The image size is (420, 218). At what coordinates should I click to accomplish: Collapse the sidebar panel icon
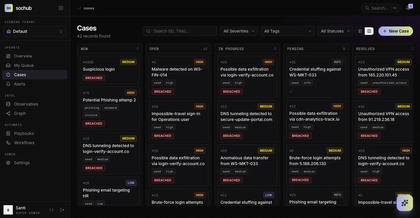[61, 8]
